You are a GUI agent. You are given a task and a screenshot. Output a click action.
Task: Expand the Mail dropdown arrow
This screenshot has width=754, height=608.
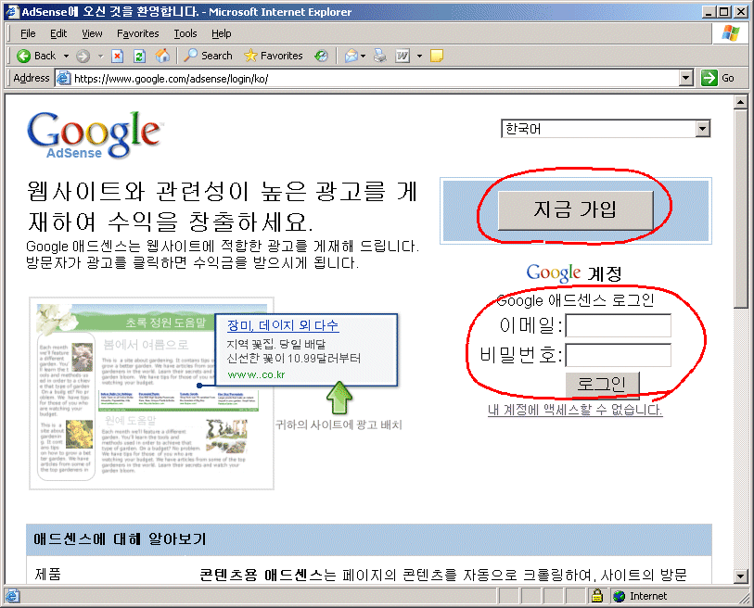363,57
